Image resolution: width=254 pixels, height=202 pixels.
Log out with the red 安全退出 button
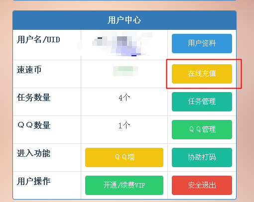[202, 185]
